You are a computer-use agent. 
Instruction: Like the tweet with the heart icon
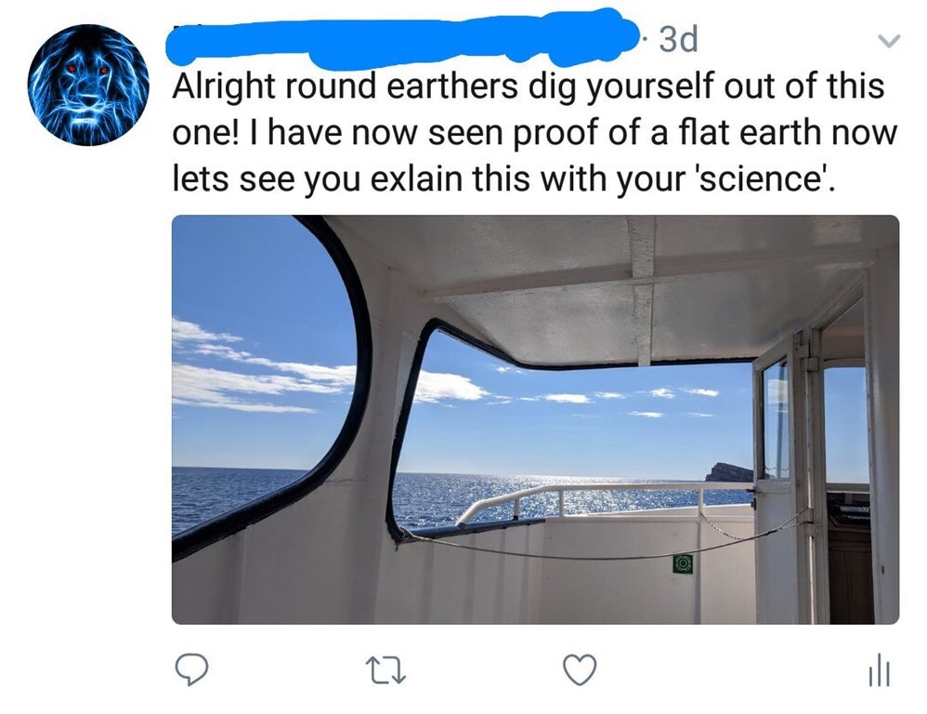tap(579, 670)
